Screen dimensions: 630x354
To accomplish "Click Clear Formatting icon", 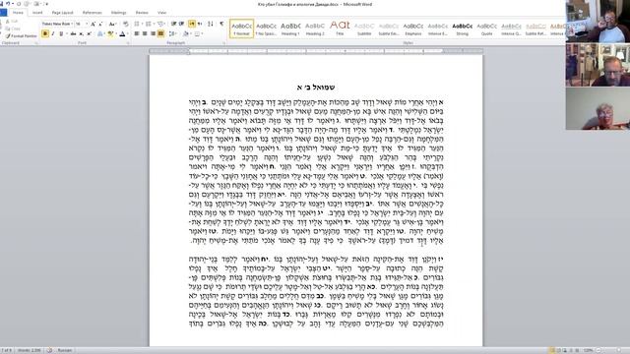I will click(126, 24).
